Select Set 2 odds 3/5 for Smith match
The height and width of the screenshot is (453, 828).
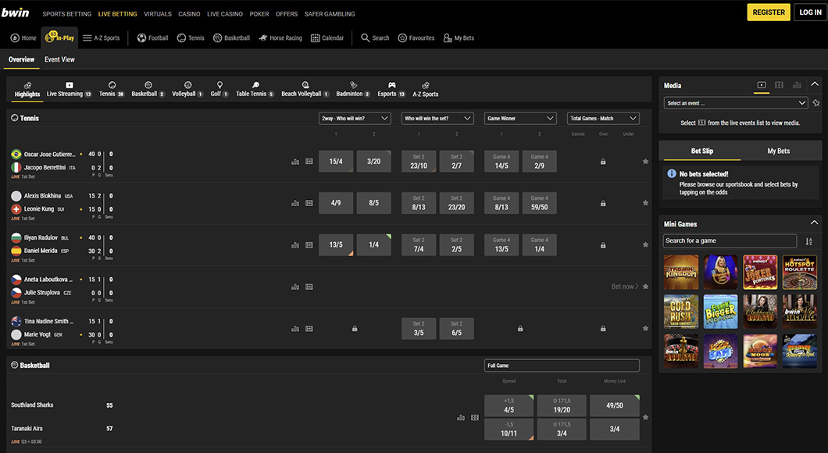click(419, 328)
